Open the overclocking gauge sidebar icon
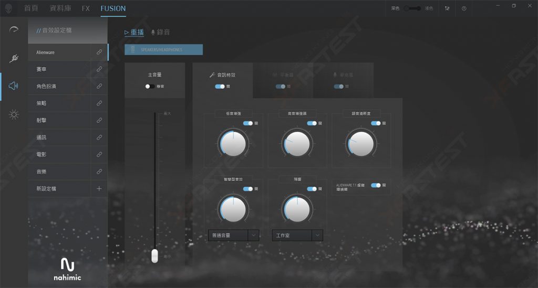The width and height of the screenshot is (538, 288). click(x=14, y=29)
